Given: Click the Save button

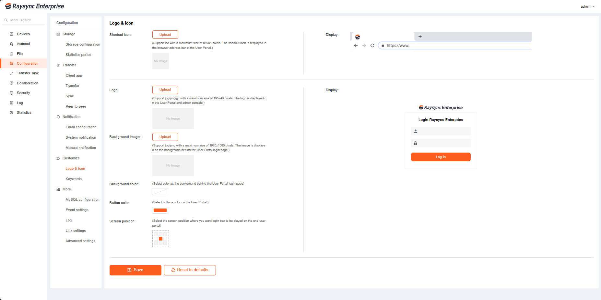Looking at the screenshot, I should tap(135, 270).
